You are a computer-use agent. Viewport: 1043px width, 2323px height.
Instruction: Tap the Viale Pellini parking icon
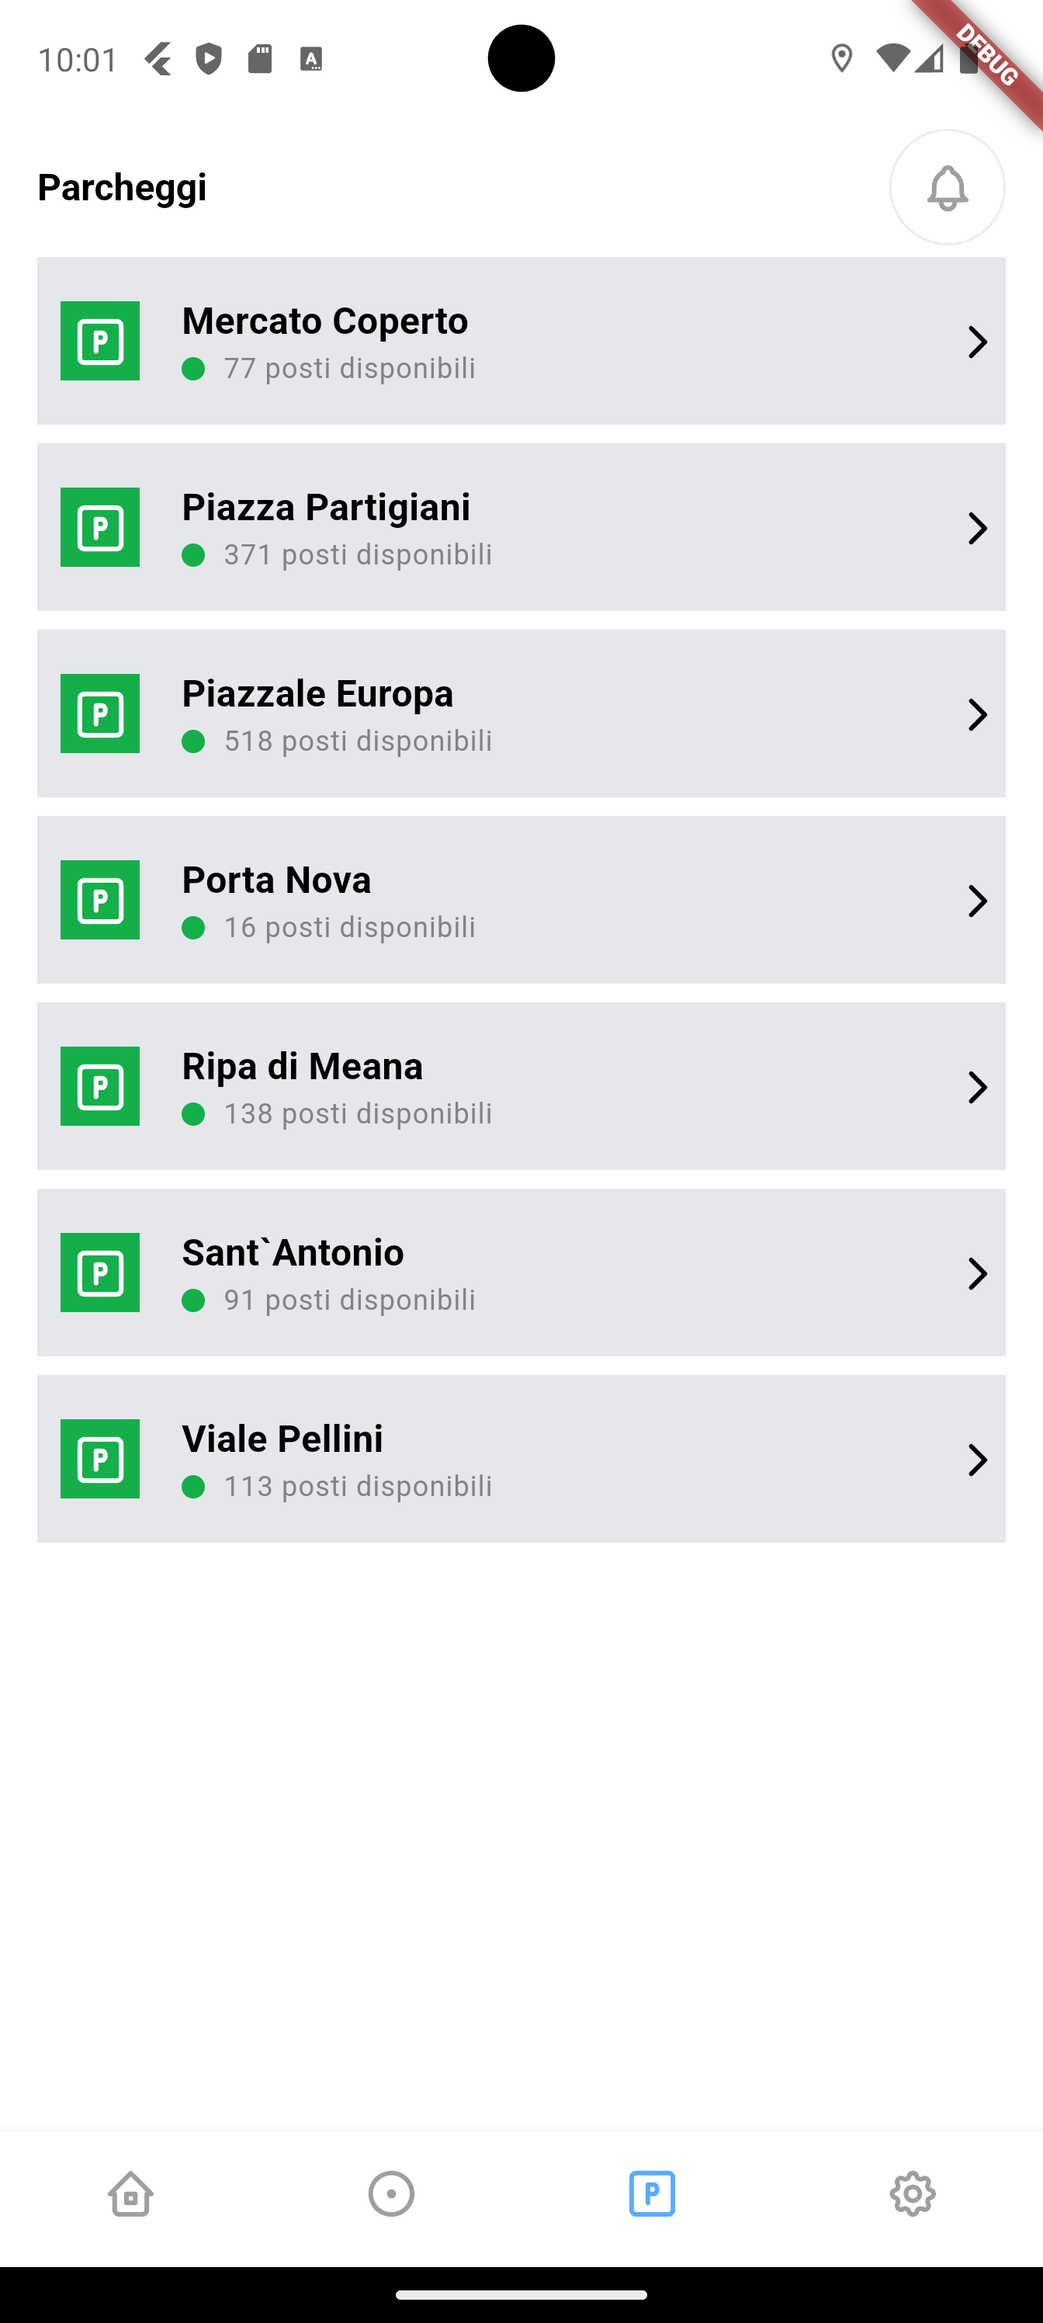(100, 1459)
